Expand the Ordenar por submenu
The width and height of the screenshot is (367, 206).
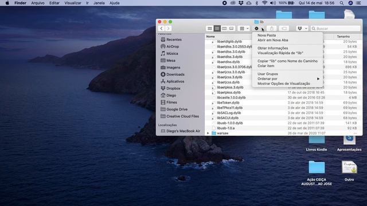pyautogui.click(x=287, y=79)
